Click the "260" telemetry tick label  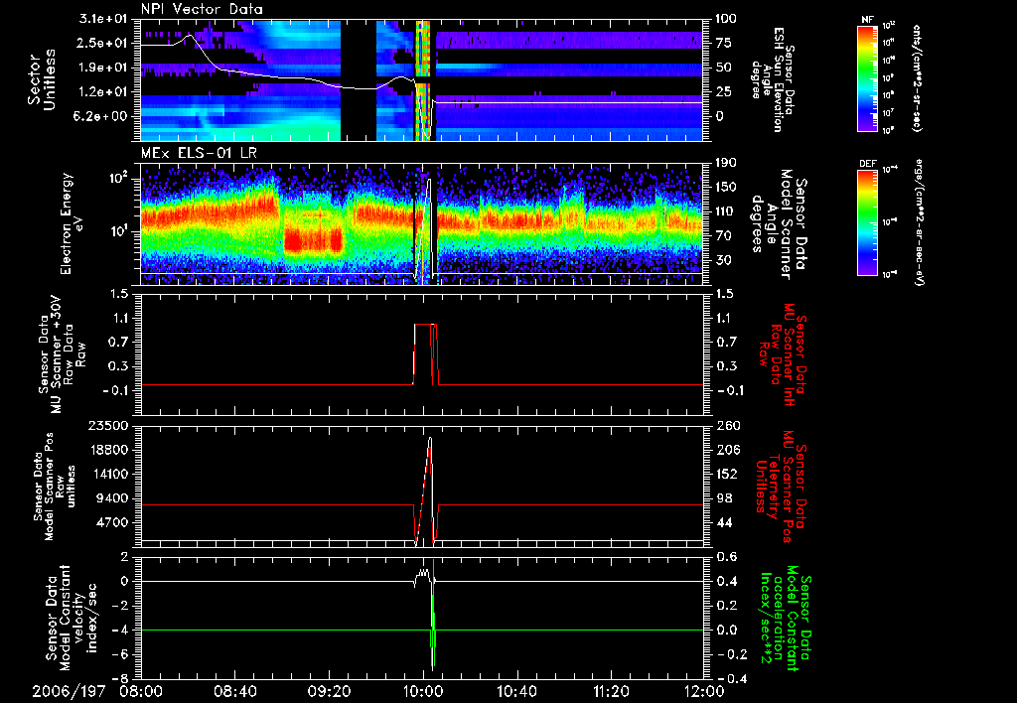(x=726, y=426)
